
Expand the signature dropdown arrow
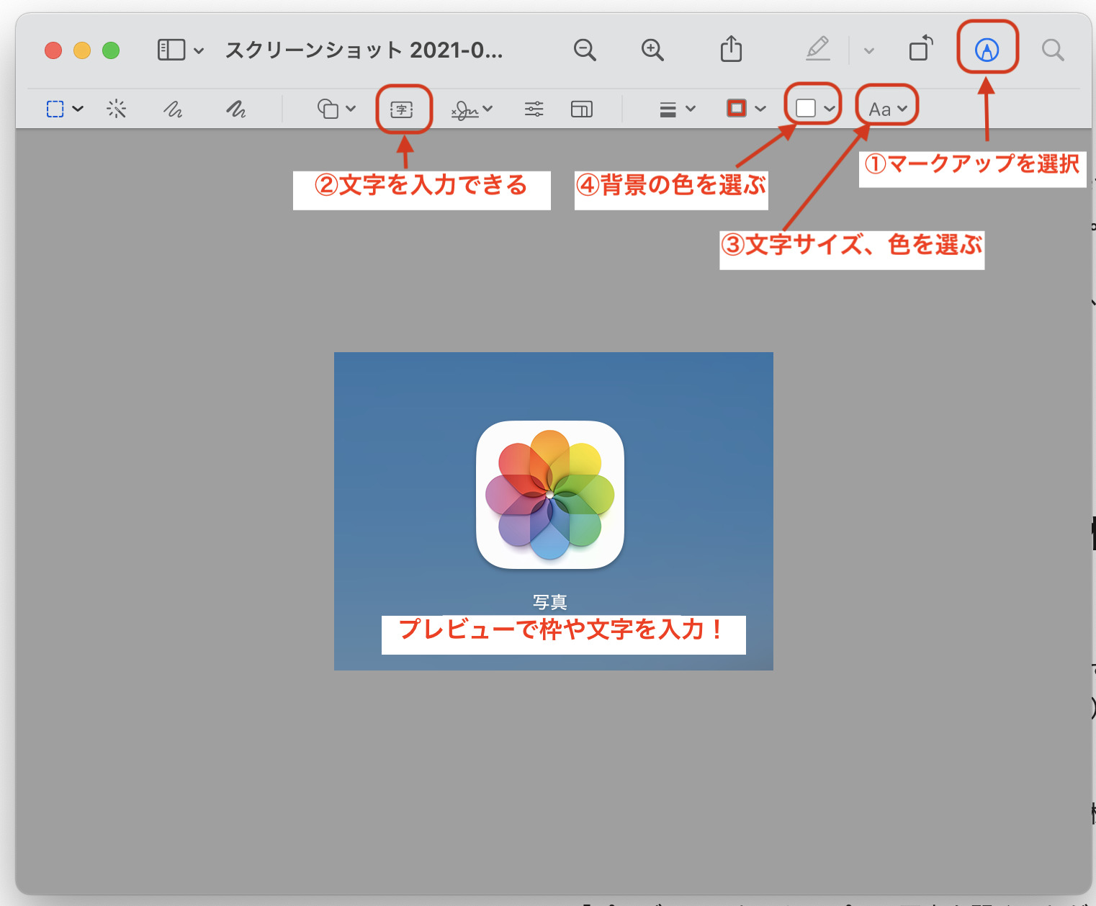pos(488,109)
